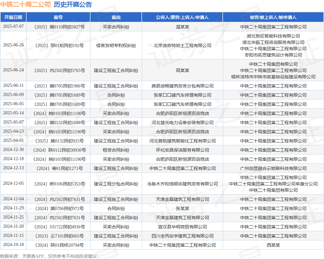This screenshot has height=259, width=324.
Task: Click the cause cell '建设工程分包合同纠纷'
Action: coord(116,184)
